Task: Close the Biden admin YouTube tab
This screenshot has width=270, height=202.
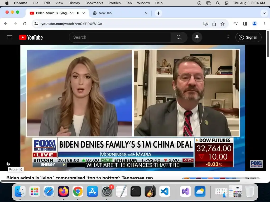Action: click(84, 13)
